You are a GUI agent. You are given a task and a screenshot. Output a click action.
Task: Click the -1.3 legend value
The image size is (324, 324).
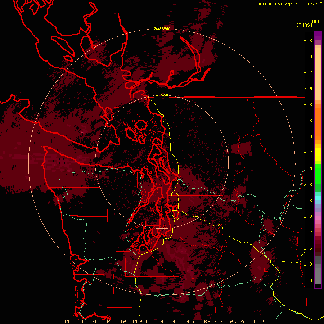coord(306,264)
